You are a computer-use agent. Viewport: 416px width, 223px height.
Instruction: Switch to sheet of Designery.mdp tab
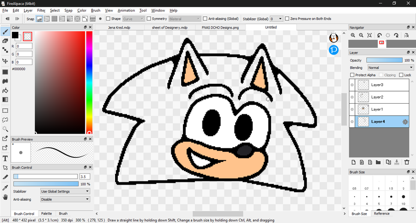170,27
